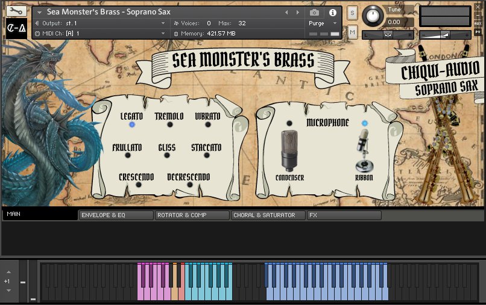
Task: Solo the instrument with S button
Action: [x=352, y=12]
